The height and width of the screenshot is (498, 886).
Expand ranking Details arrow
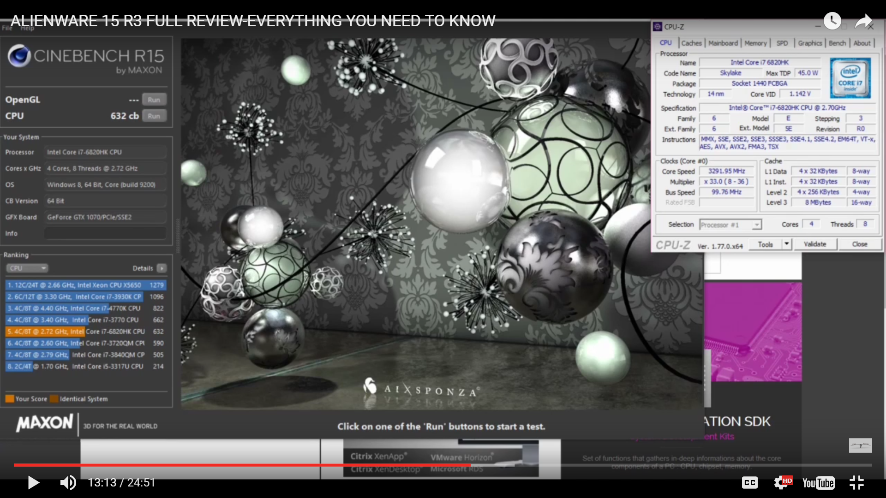click(x=162, y=268)
